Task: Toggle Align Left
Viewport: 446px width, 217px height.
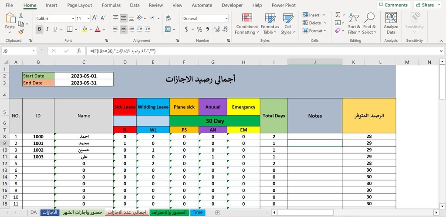Action: [x=115, y=29]
